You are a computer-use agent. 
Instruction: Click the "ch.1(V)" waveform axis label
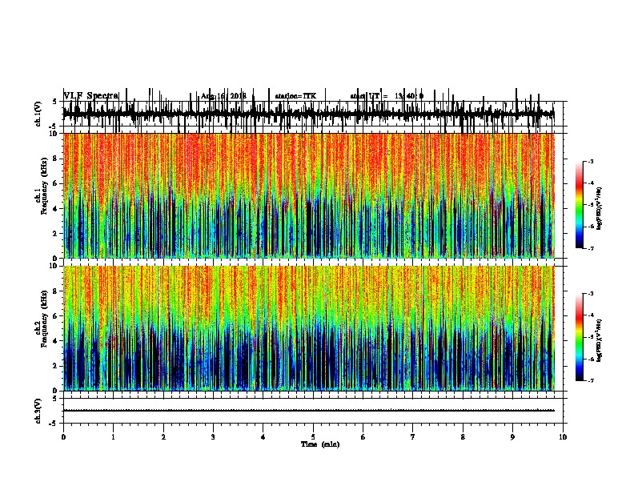[x=38, y=114]
